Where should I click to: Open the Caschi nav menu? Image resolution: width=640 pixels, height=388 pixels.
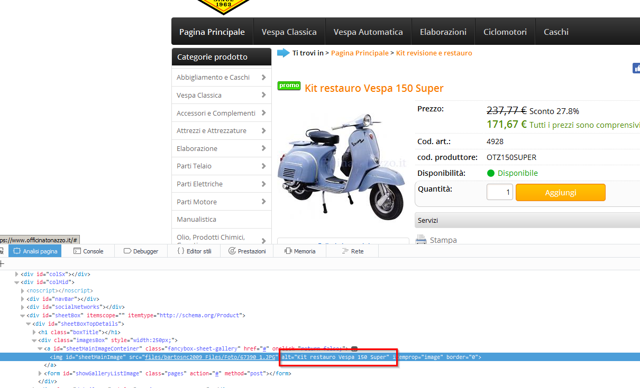click(556, 32)
